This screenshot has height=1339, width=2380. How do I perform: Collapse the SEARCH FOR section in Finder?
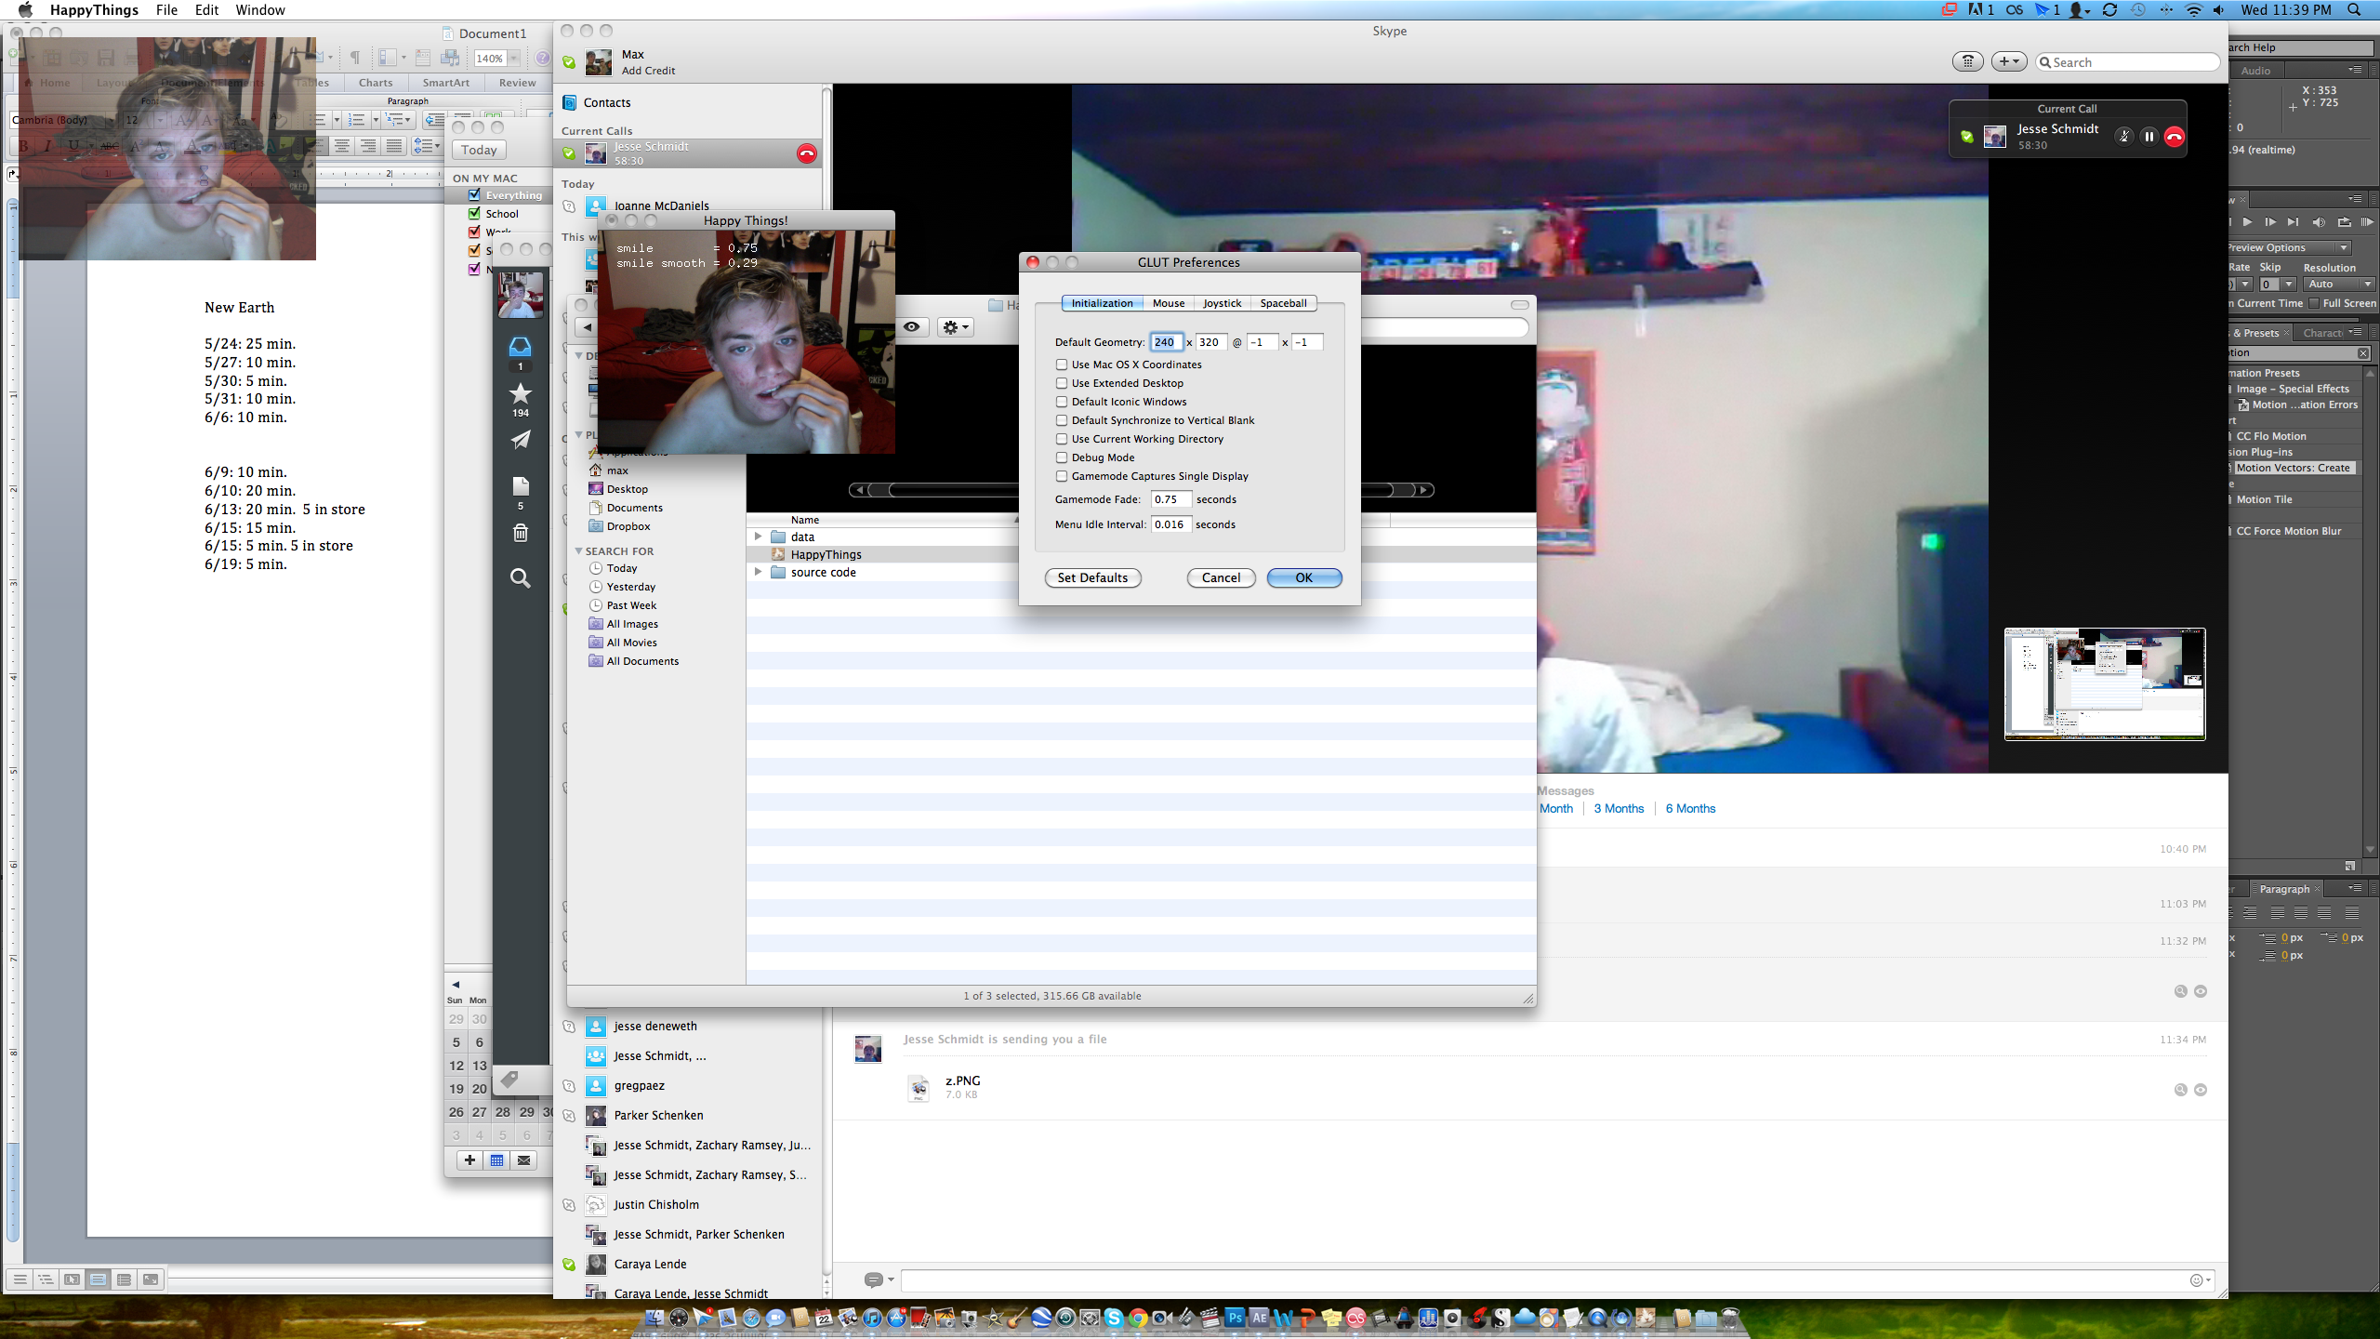coord(578,551)
